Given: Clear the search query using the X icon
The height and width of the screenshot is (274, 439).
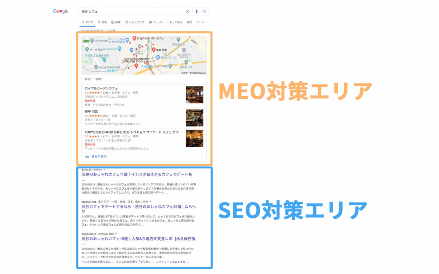Looking at the screenshot, I should click(187, 12).
